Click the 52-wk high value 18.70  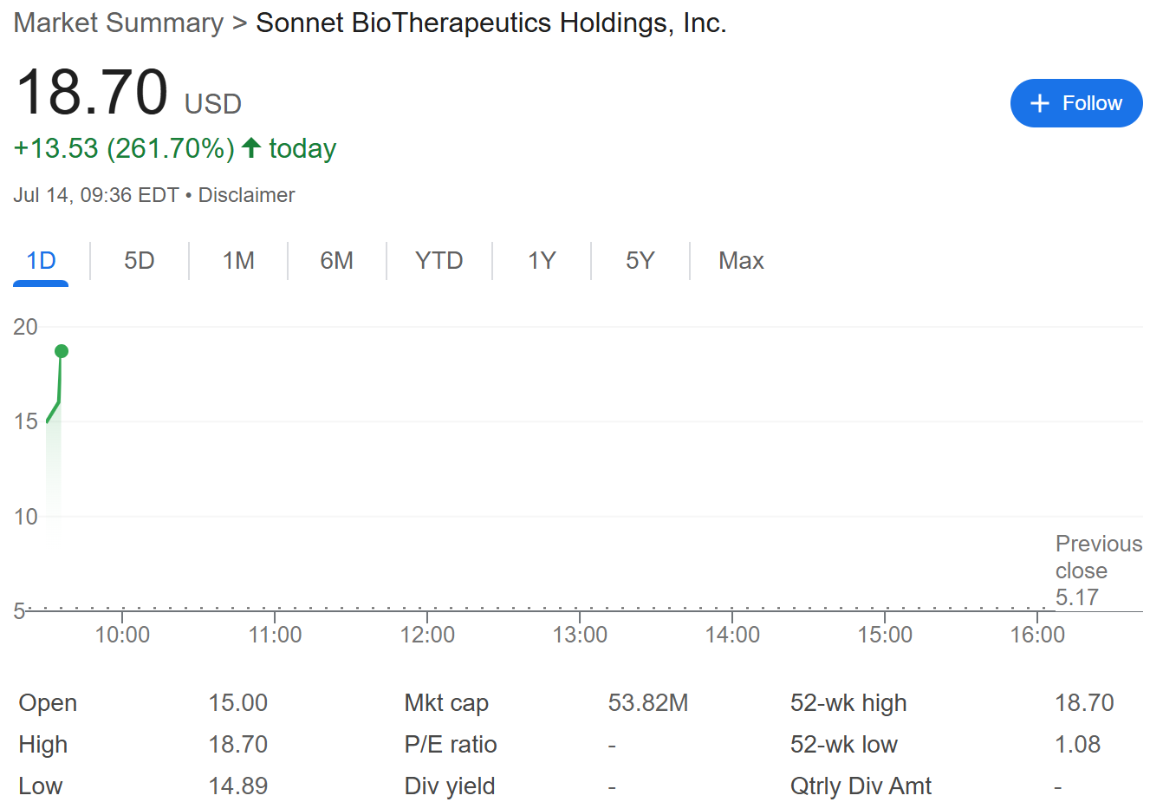point(1084,702)
